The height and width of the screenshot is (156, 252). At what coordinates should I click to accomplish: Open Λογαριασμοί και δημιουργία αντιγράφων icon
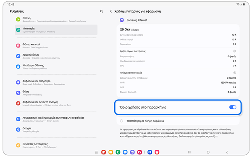click(x=18, y=119)
